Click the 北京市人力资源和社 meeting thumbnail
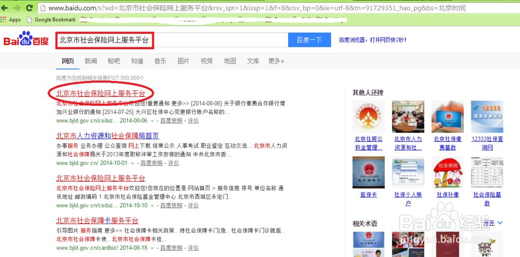This screenshot has height=257, width=520. pyautogui.click(x=408, y=117)
